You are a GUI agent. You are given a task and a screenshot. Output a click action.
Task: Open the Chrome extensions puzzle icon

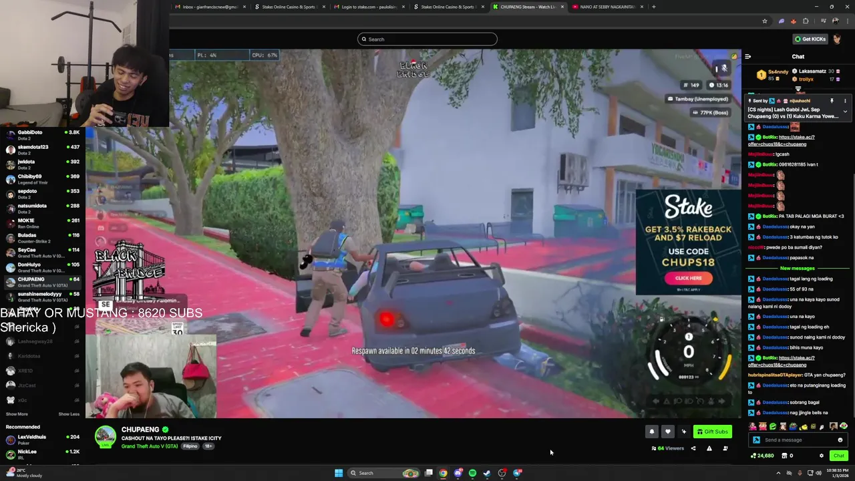(806, 21)
